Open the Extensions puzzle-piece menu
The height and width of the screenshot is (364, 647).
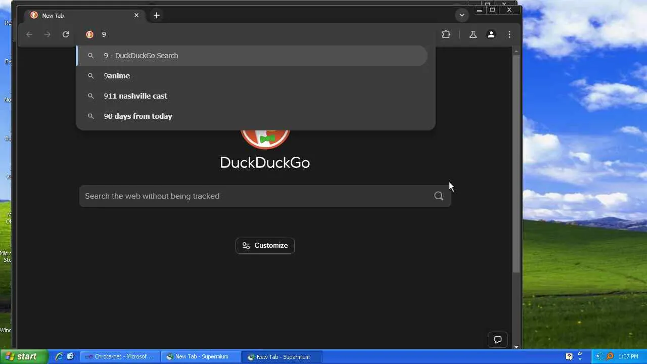point(446,34)
